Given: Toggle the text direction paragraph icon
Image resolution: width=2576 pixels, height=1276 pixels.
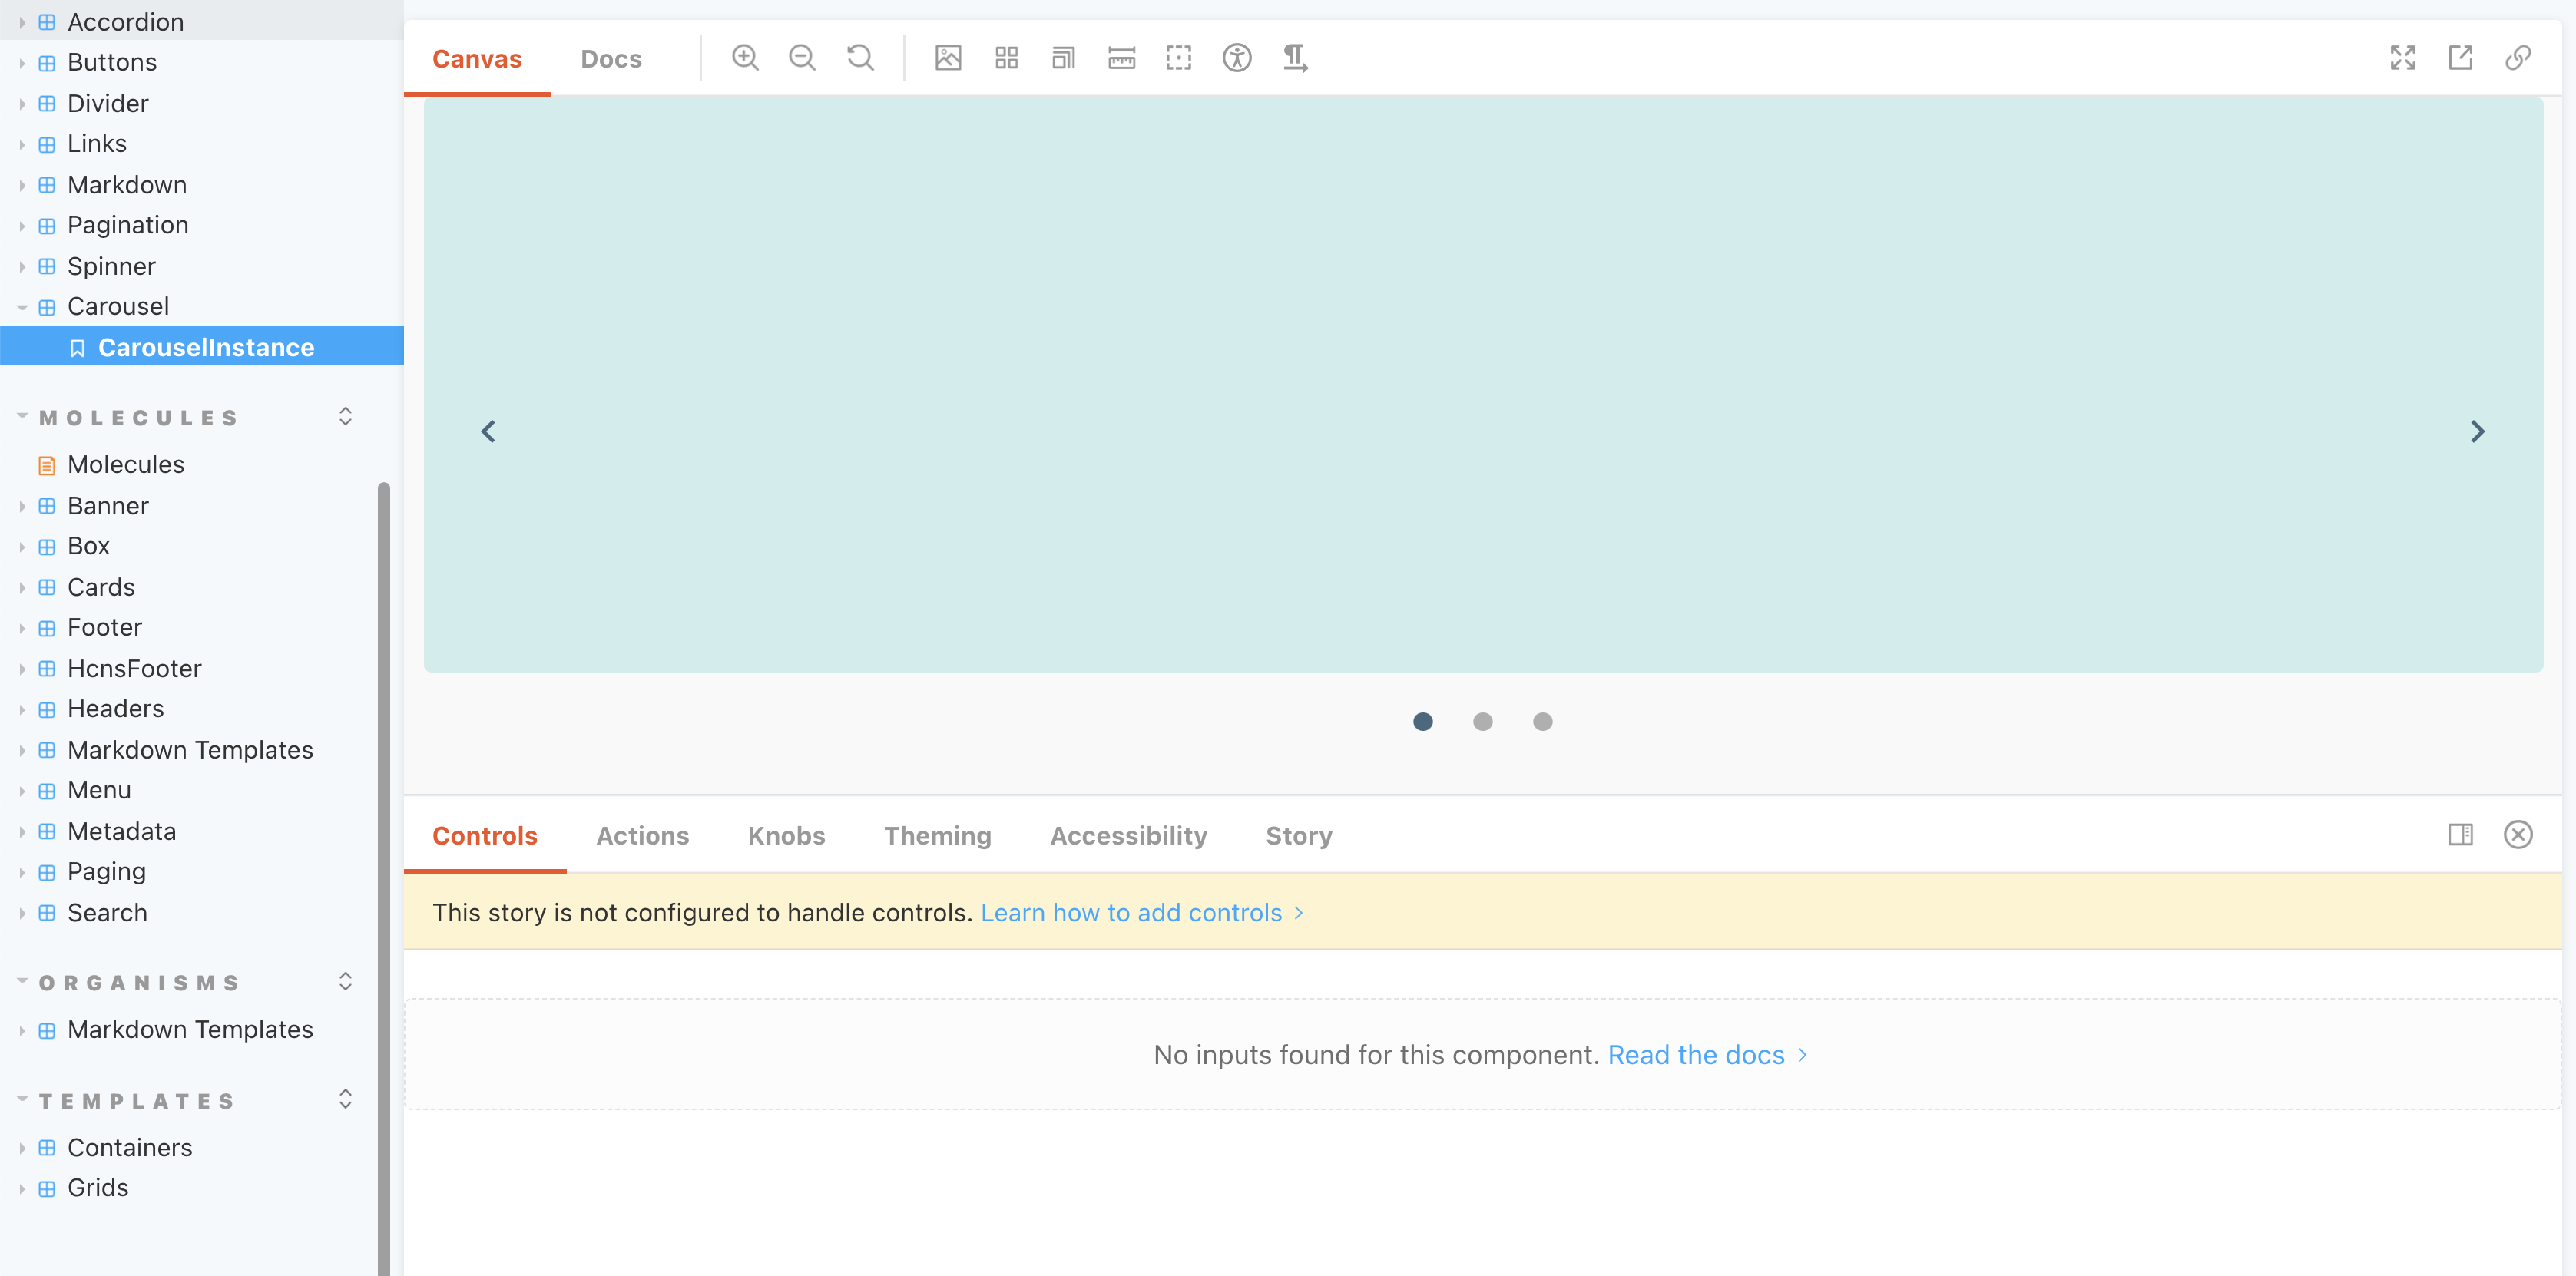Looking at the screenshot, I should pyautogui.click(x=1295, y=58).
